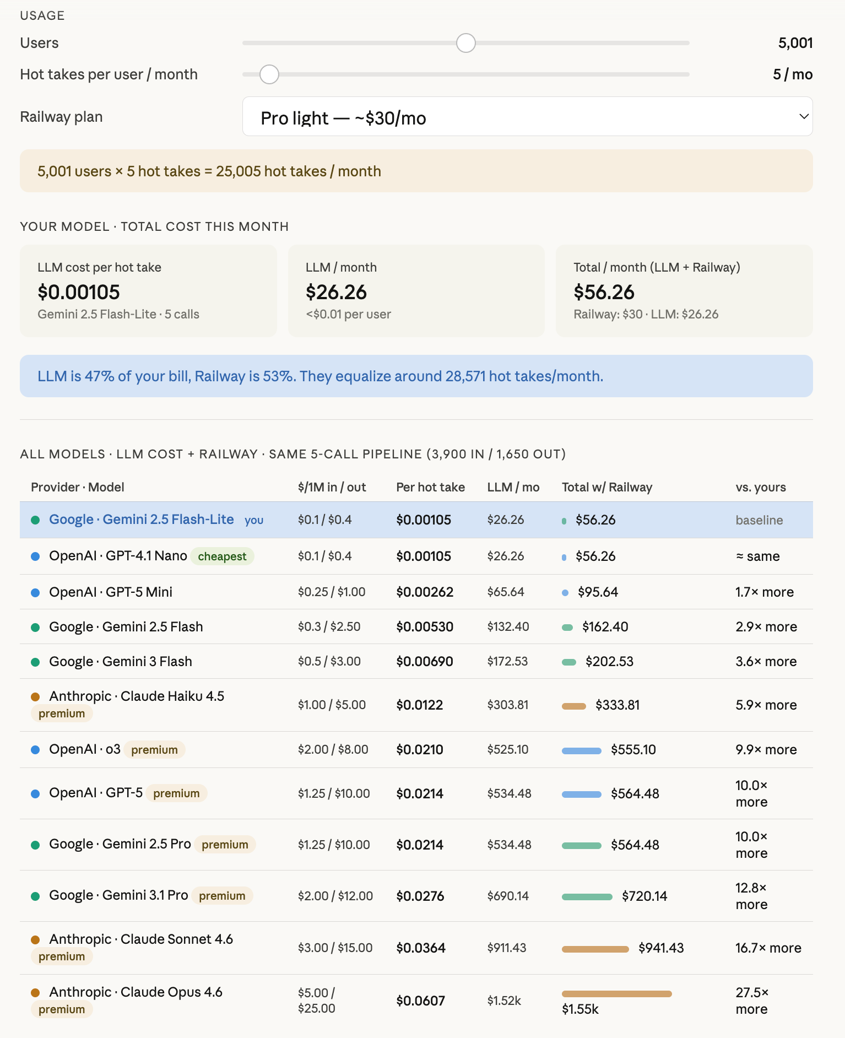Click the blue LLM vs Railway bill banner
The width and height of the screenshot is (845, 1038).
[416, 376]
